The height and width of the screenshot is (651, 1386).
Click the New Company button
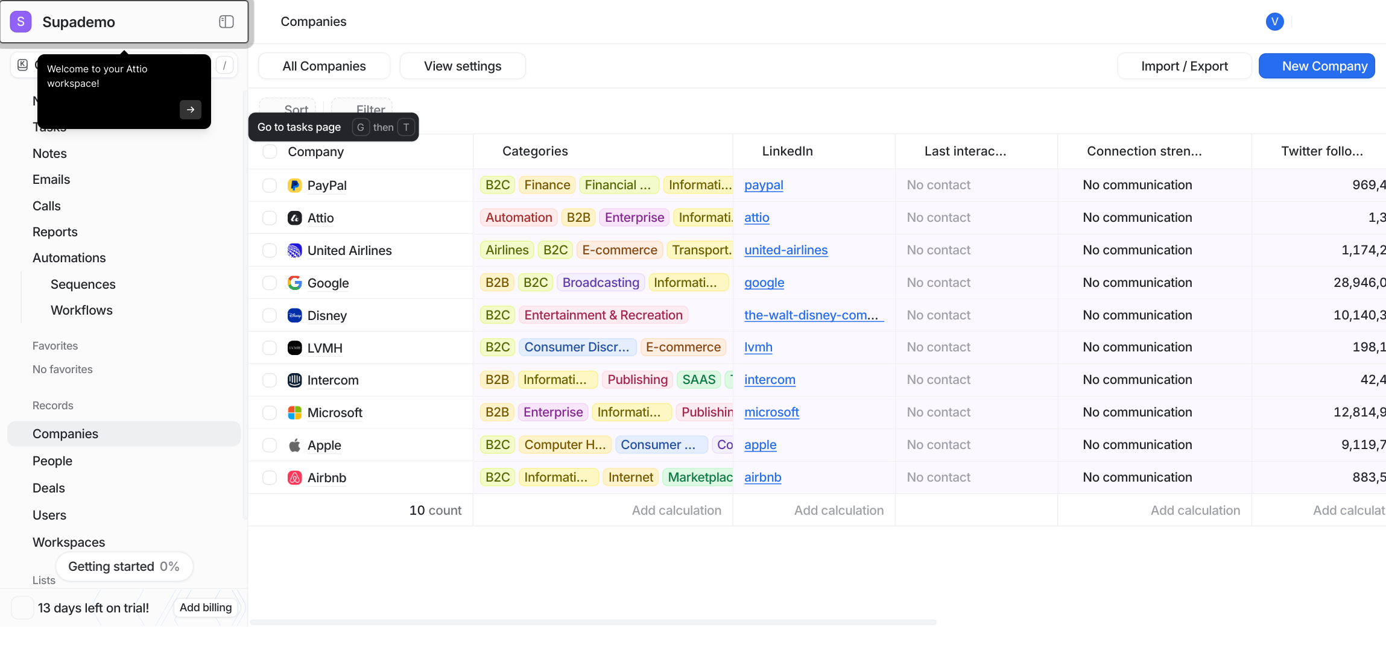pyautogui.click(x=1317, y=66)
